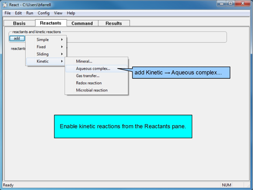
Task: Open the Run menu
Action: (30, 13)
